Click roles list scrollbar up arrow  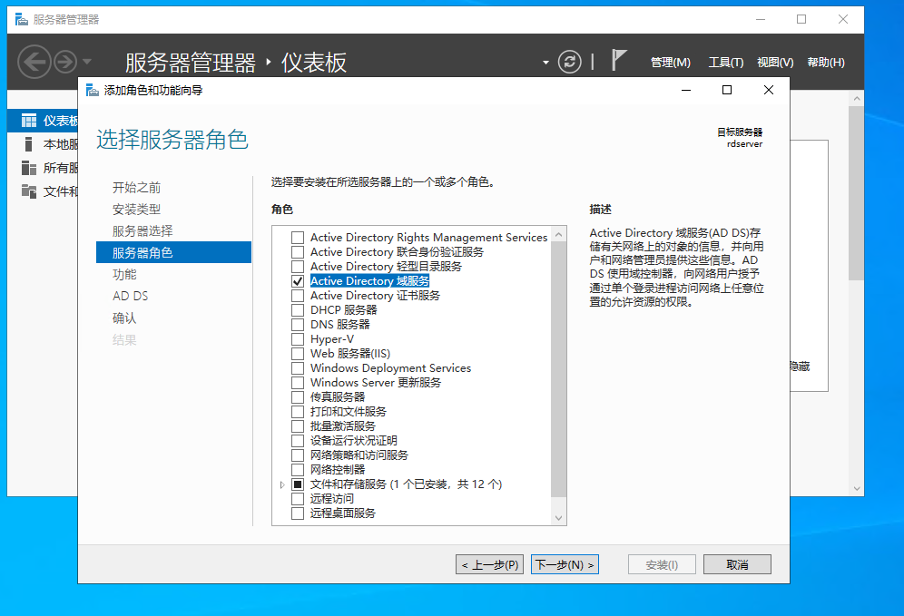[558, 234]
